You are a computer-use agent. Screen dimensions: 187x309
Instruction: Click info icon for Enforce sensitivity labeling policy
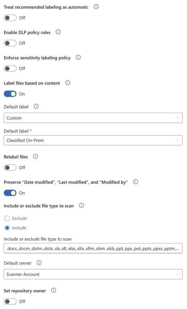tap(78, 58)
